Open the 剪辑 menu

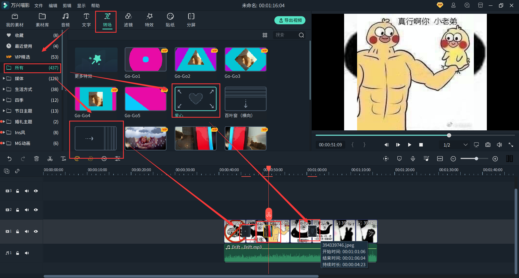(x=67, y=5)
